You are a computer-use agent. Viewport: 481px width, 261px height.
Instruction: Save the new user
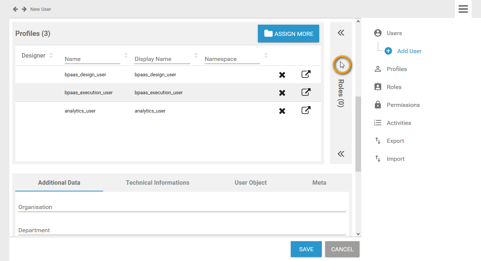tap(306, 249)
